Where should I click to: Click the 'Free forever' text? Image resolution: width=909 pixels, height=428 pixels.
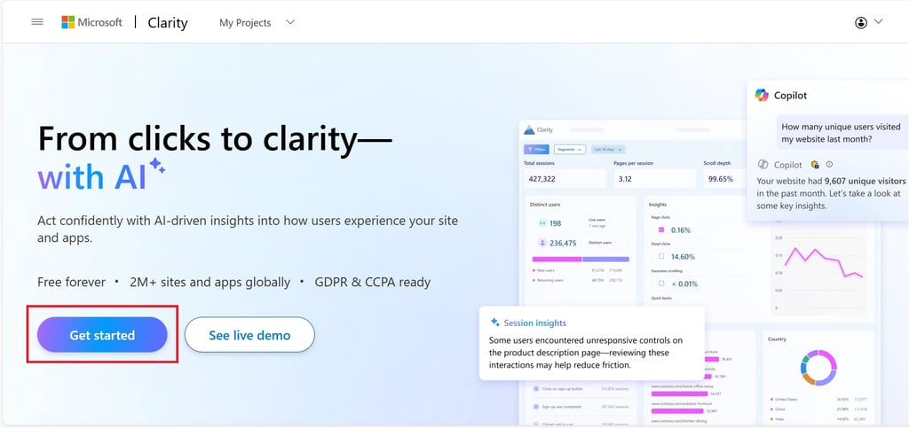(x=71, y=283)
